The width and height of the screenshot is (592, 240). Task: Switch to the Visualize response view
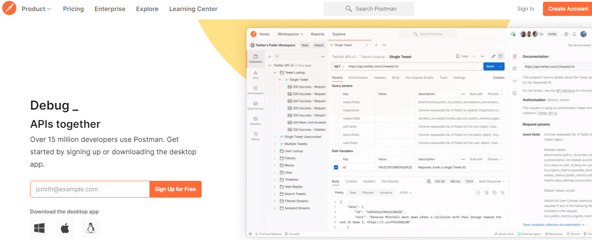[x=386, y=193]
